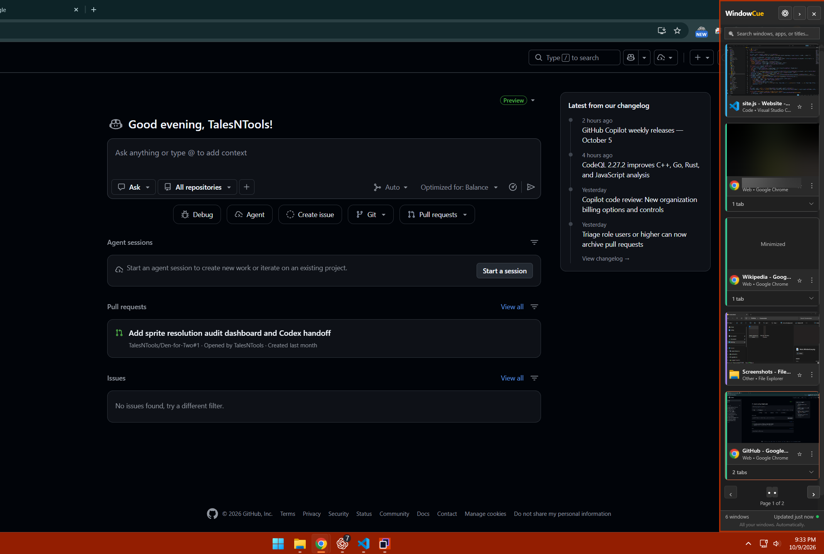The image size is (824, 554).
Task: Filter agent sessions with filter icon
Action: tap(534, 242)
